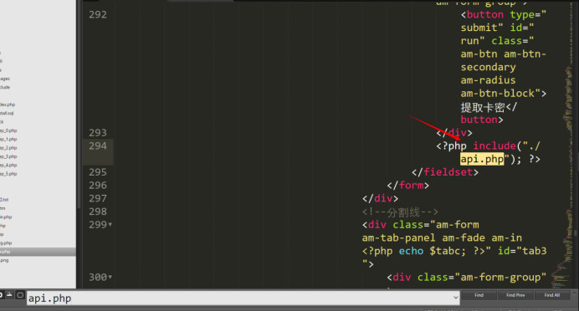Collapse the code fold at line 300
Viewport: 579px width, 311px height.
(x=110, y=277)
